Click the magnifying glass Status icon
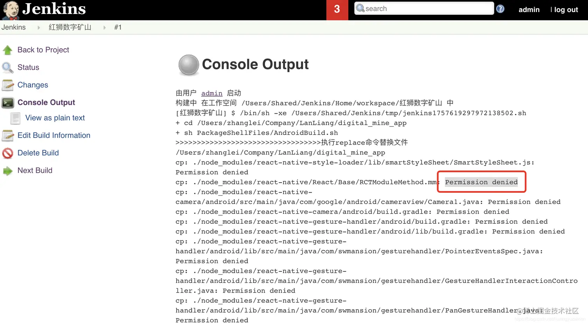Image resolution: width=588 pixels, height=324 pixels. (7, 68)
